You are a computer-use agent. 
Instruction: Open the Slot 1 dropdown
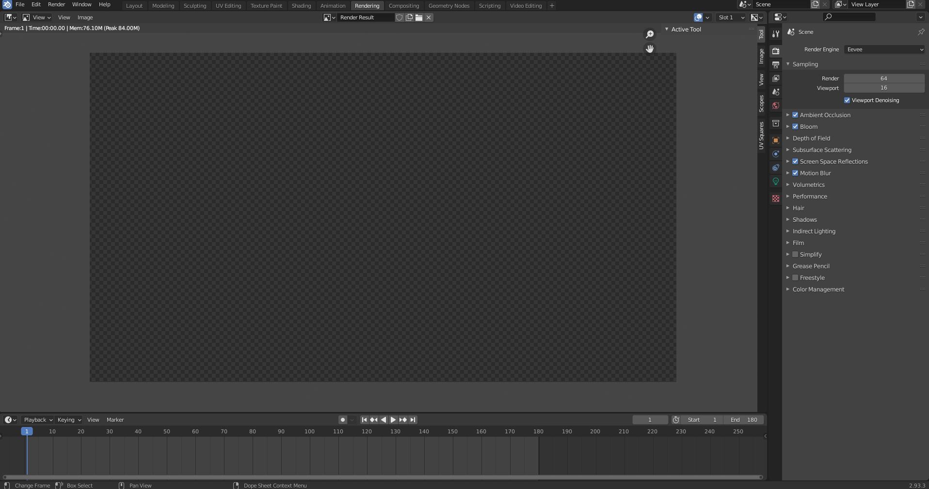731,17
